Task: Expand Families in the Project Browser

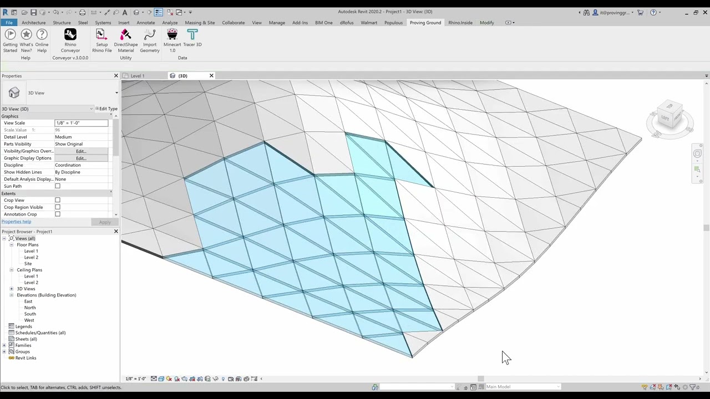Action: 4,345
